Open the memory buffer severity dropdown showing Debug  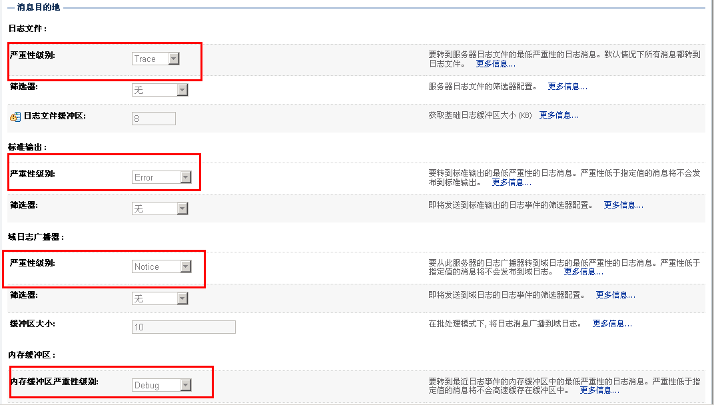162,385
